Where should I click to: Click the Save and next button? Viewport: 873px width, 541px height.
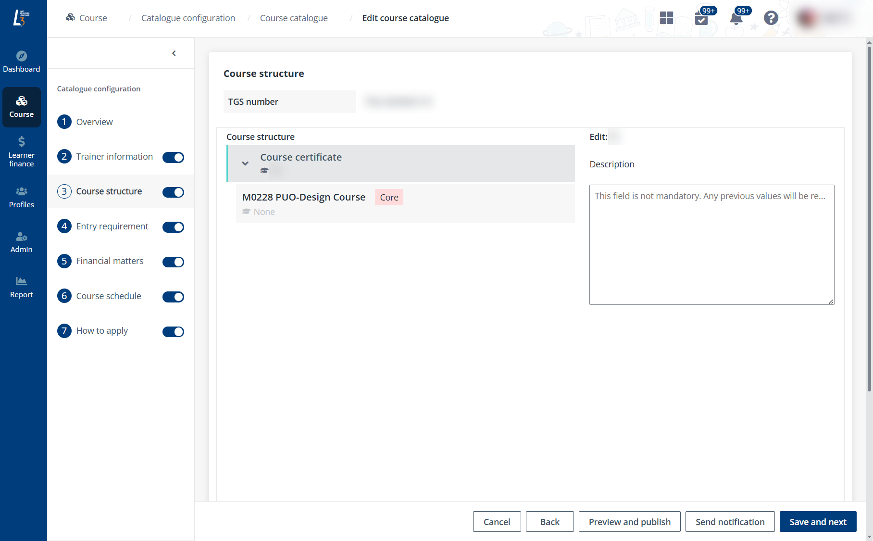[818, 522]
